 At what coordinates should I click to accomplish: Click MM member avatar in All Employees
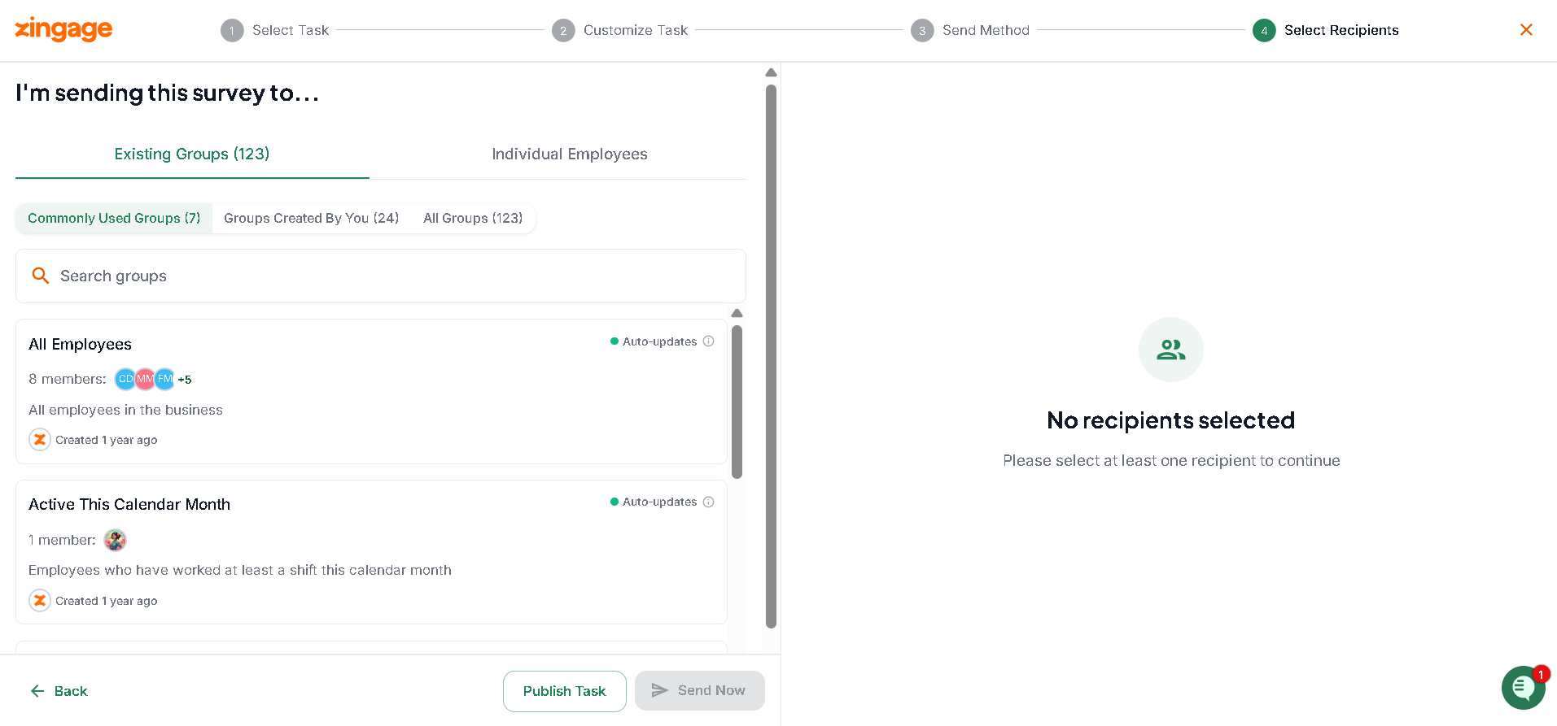point(145,379)
